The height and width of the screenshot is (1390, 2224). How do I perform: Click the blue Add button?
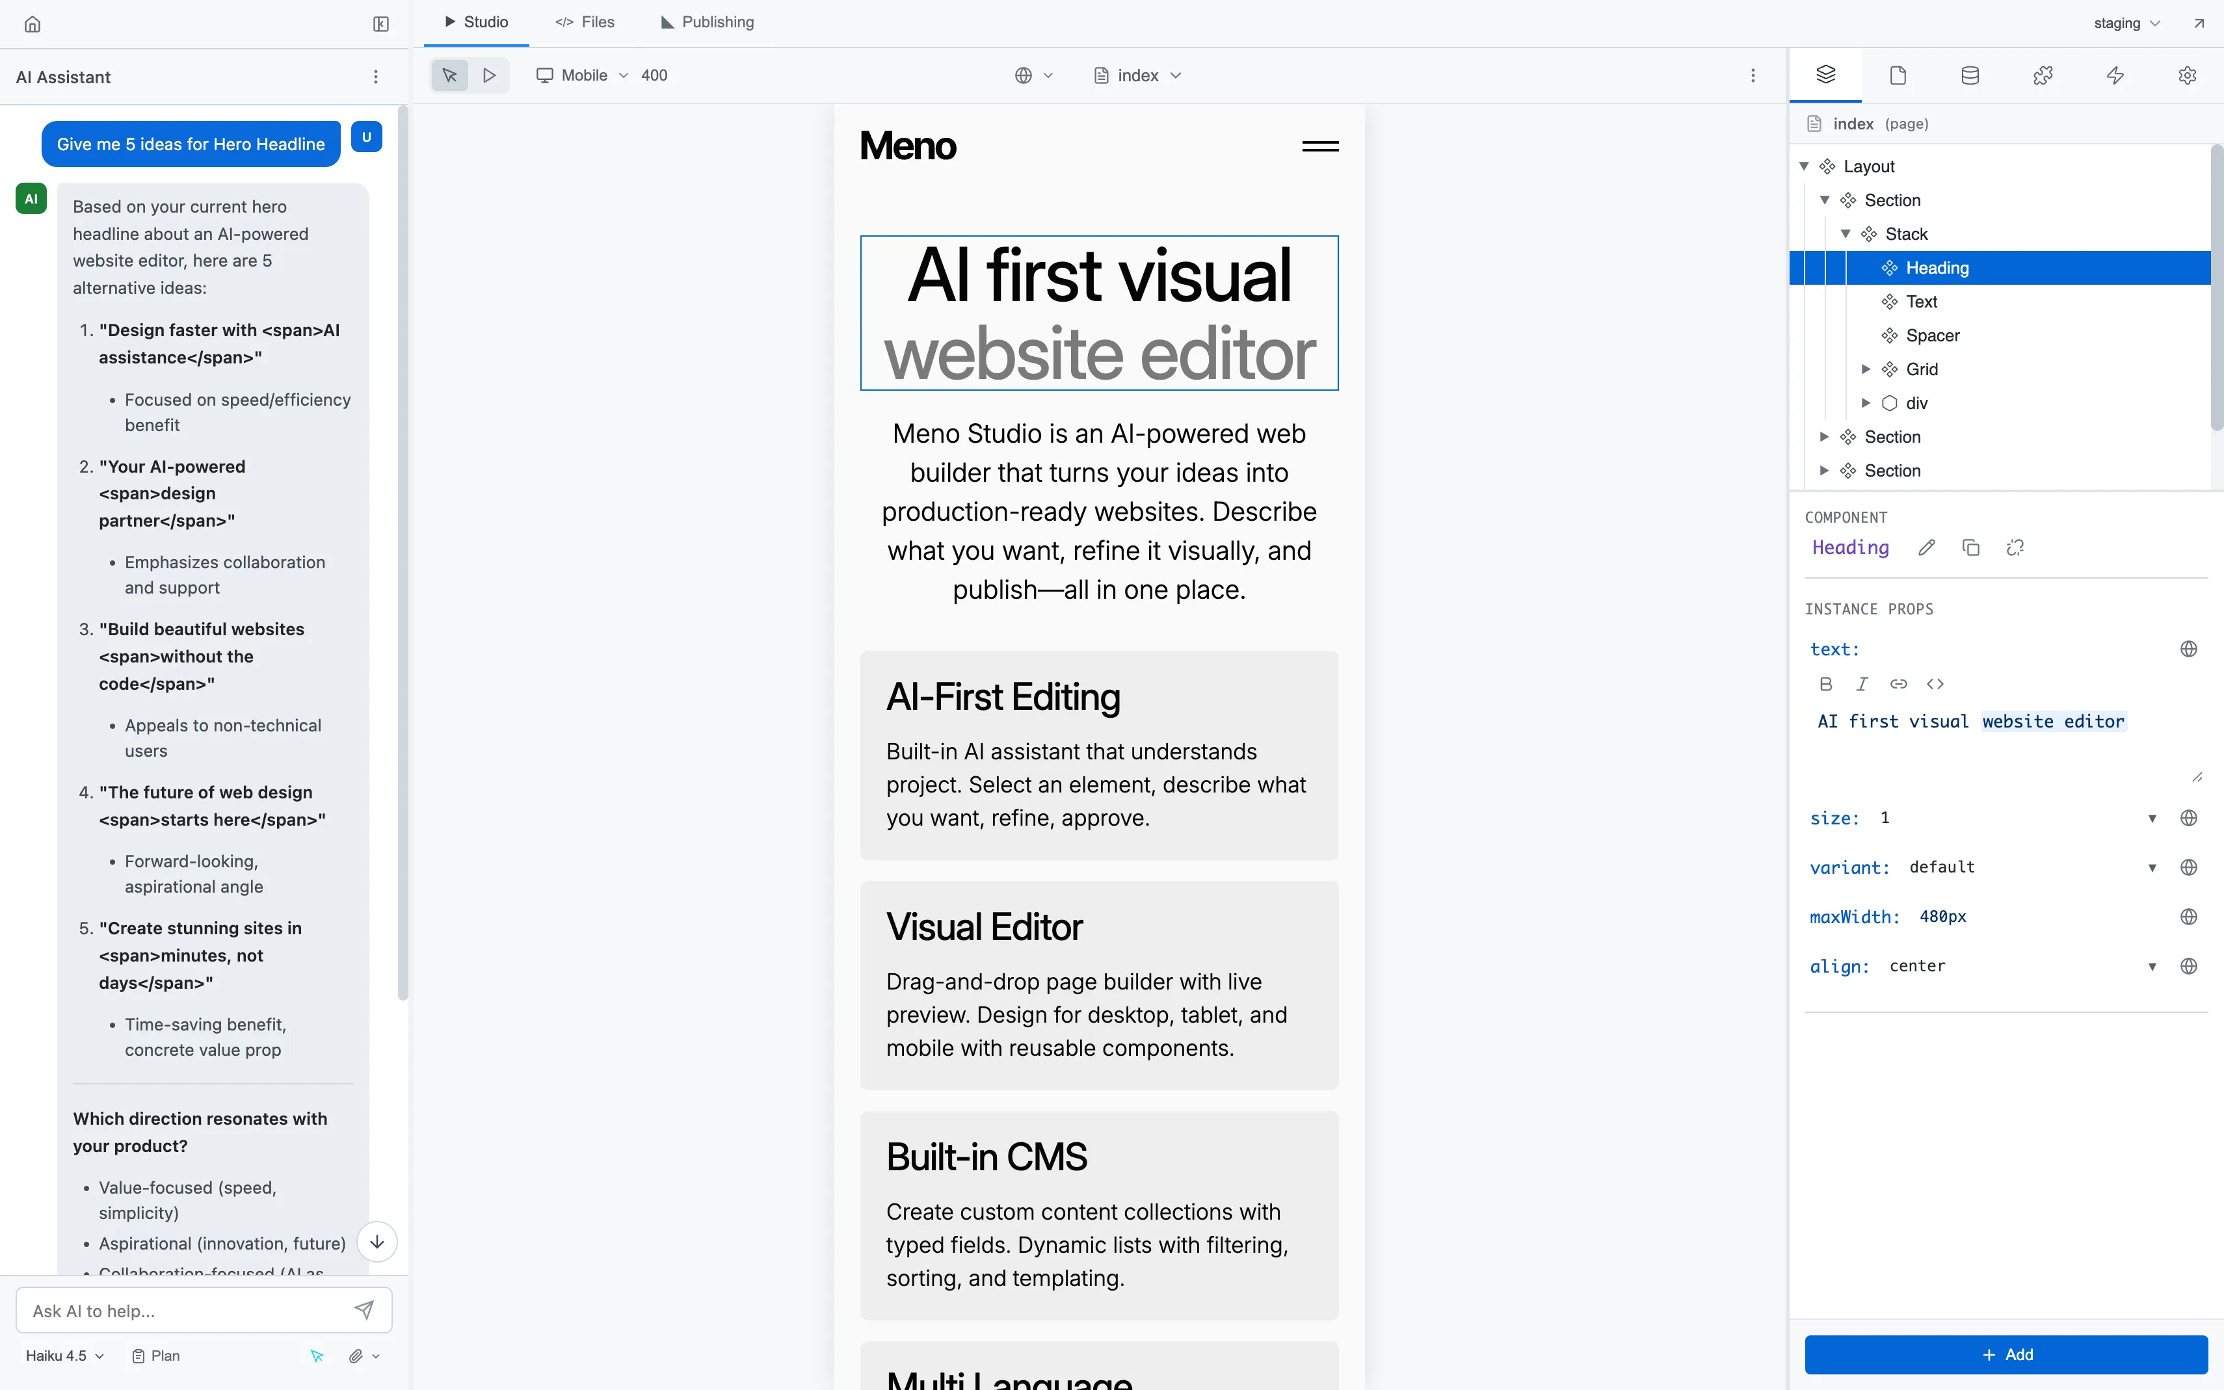2006,1355
